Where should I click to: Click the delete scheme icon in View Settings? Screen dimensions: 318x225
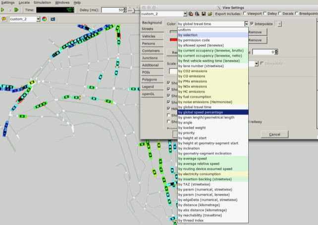point(198,14)
